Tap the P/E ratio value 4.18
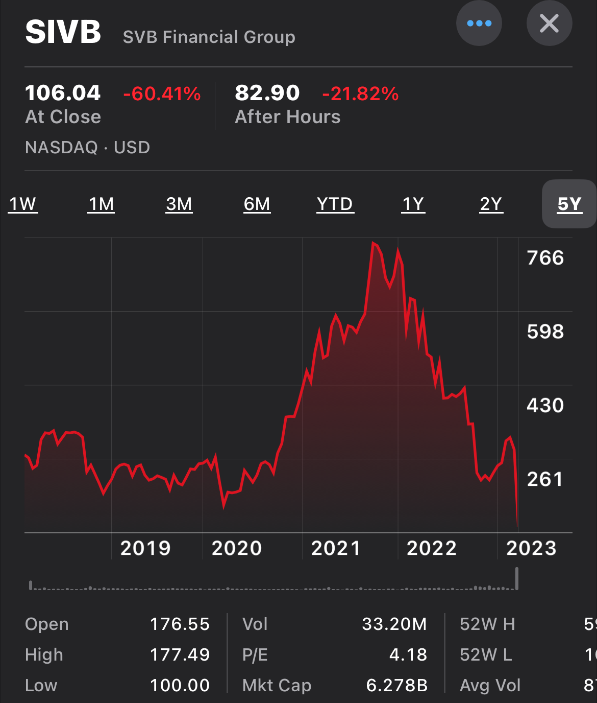Viewport: 597px width, 703px height. coord(408,654)
